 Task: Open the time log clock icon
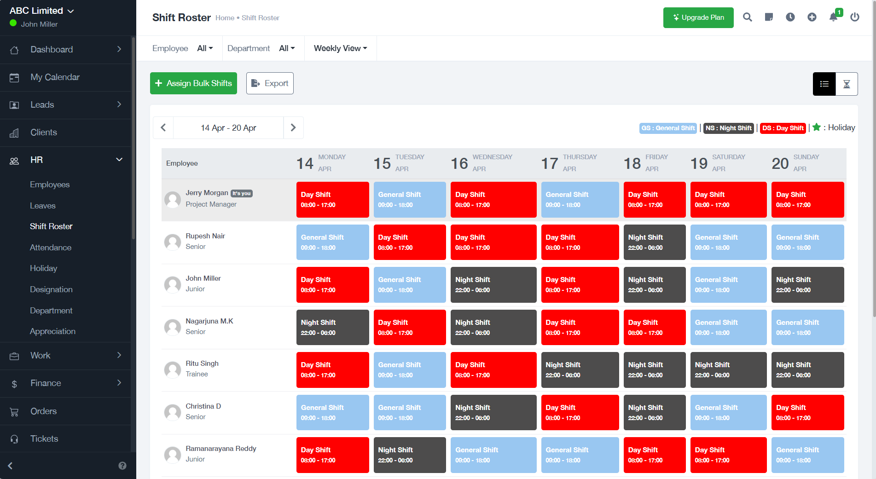[x=790, y=17]
